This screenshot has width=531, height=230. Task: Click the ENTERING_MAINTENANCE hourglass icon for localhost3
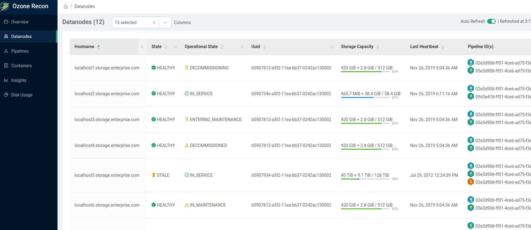[187, 120]
